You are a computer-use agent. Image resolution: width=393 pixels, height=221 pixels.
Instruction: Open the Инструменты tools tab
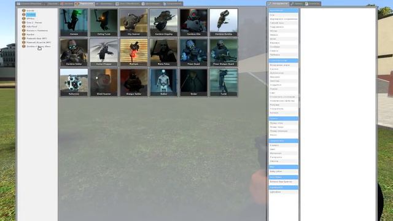(278, 4)
